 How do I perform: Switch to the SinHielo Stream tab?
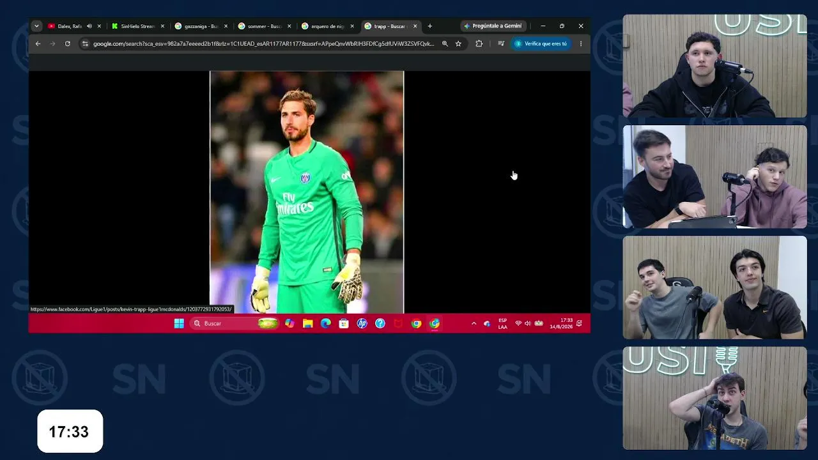[137, 26]
